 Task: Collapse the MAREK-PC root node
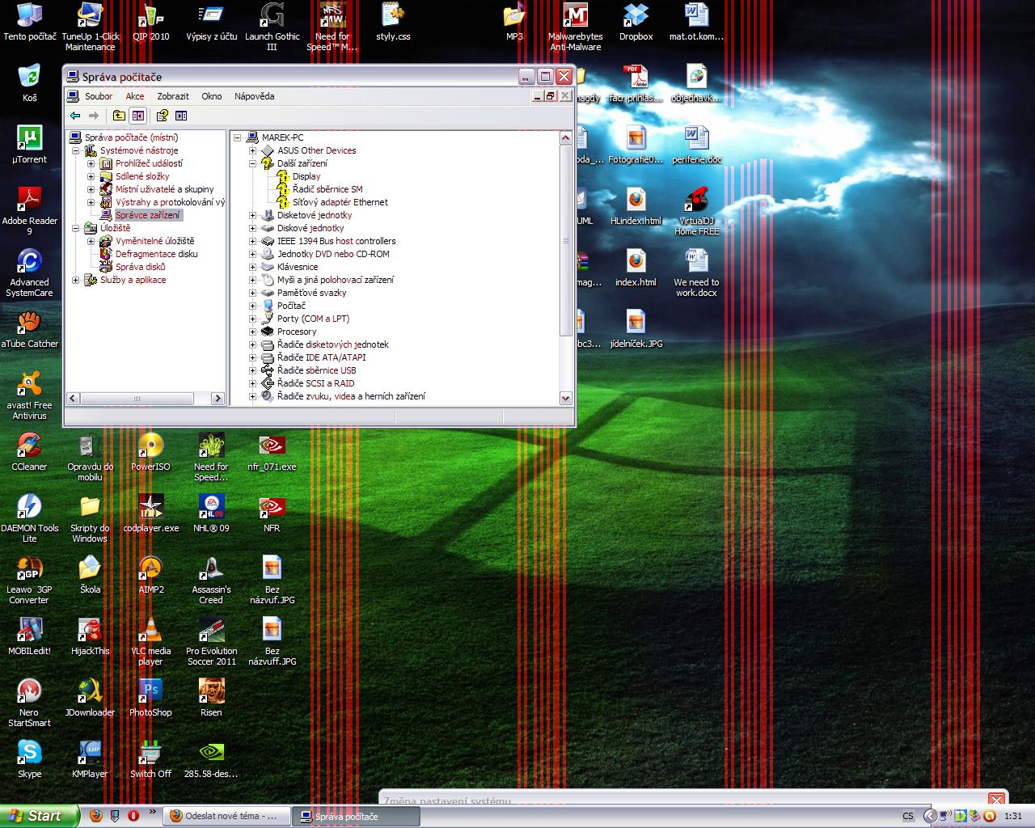[238, 137]
